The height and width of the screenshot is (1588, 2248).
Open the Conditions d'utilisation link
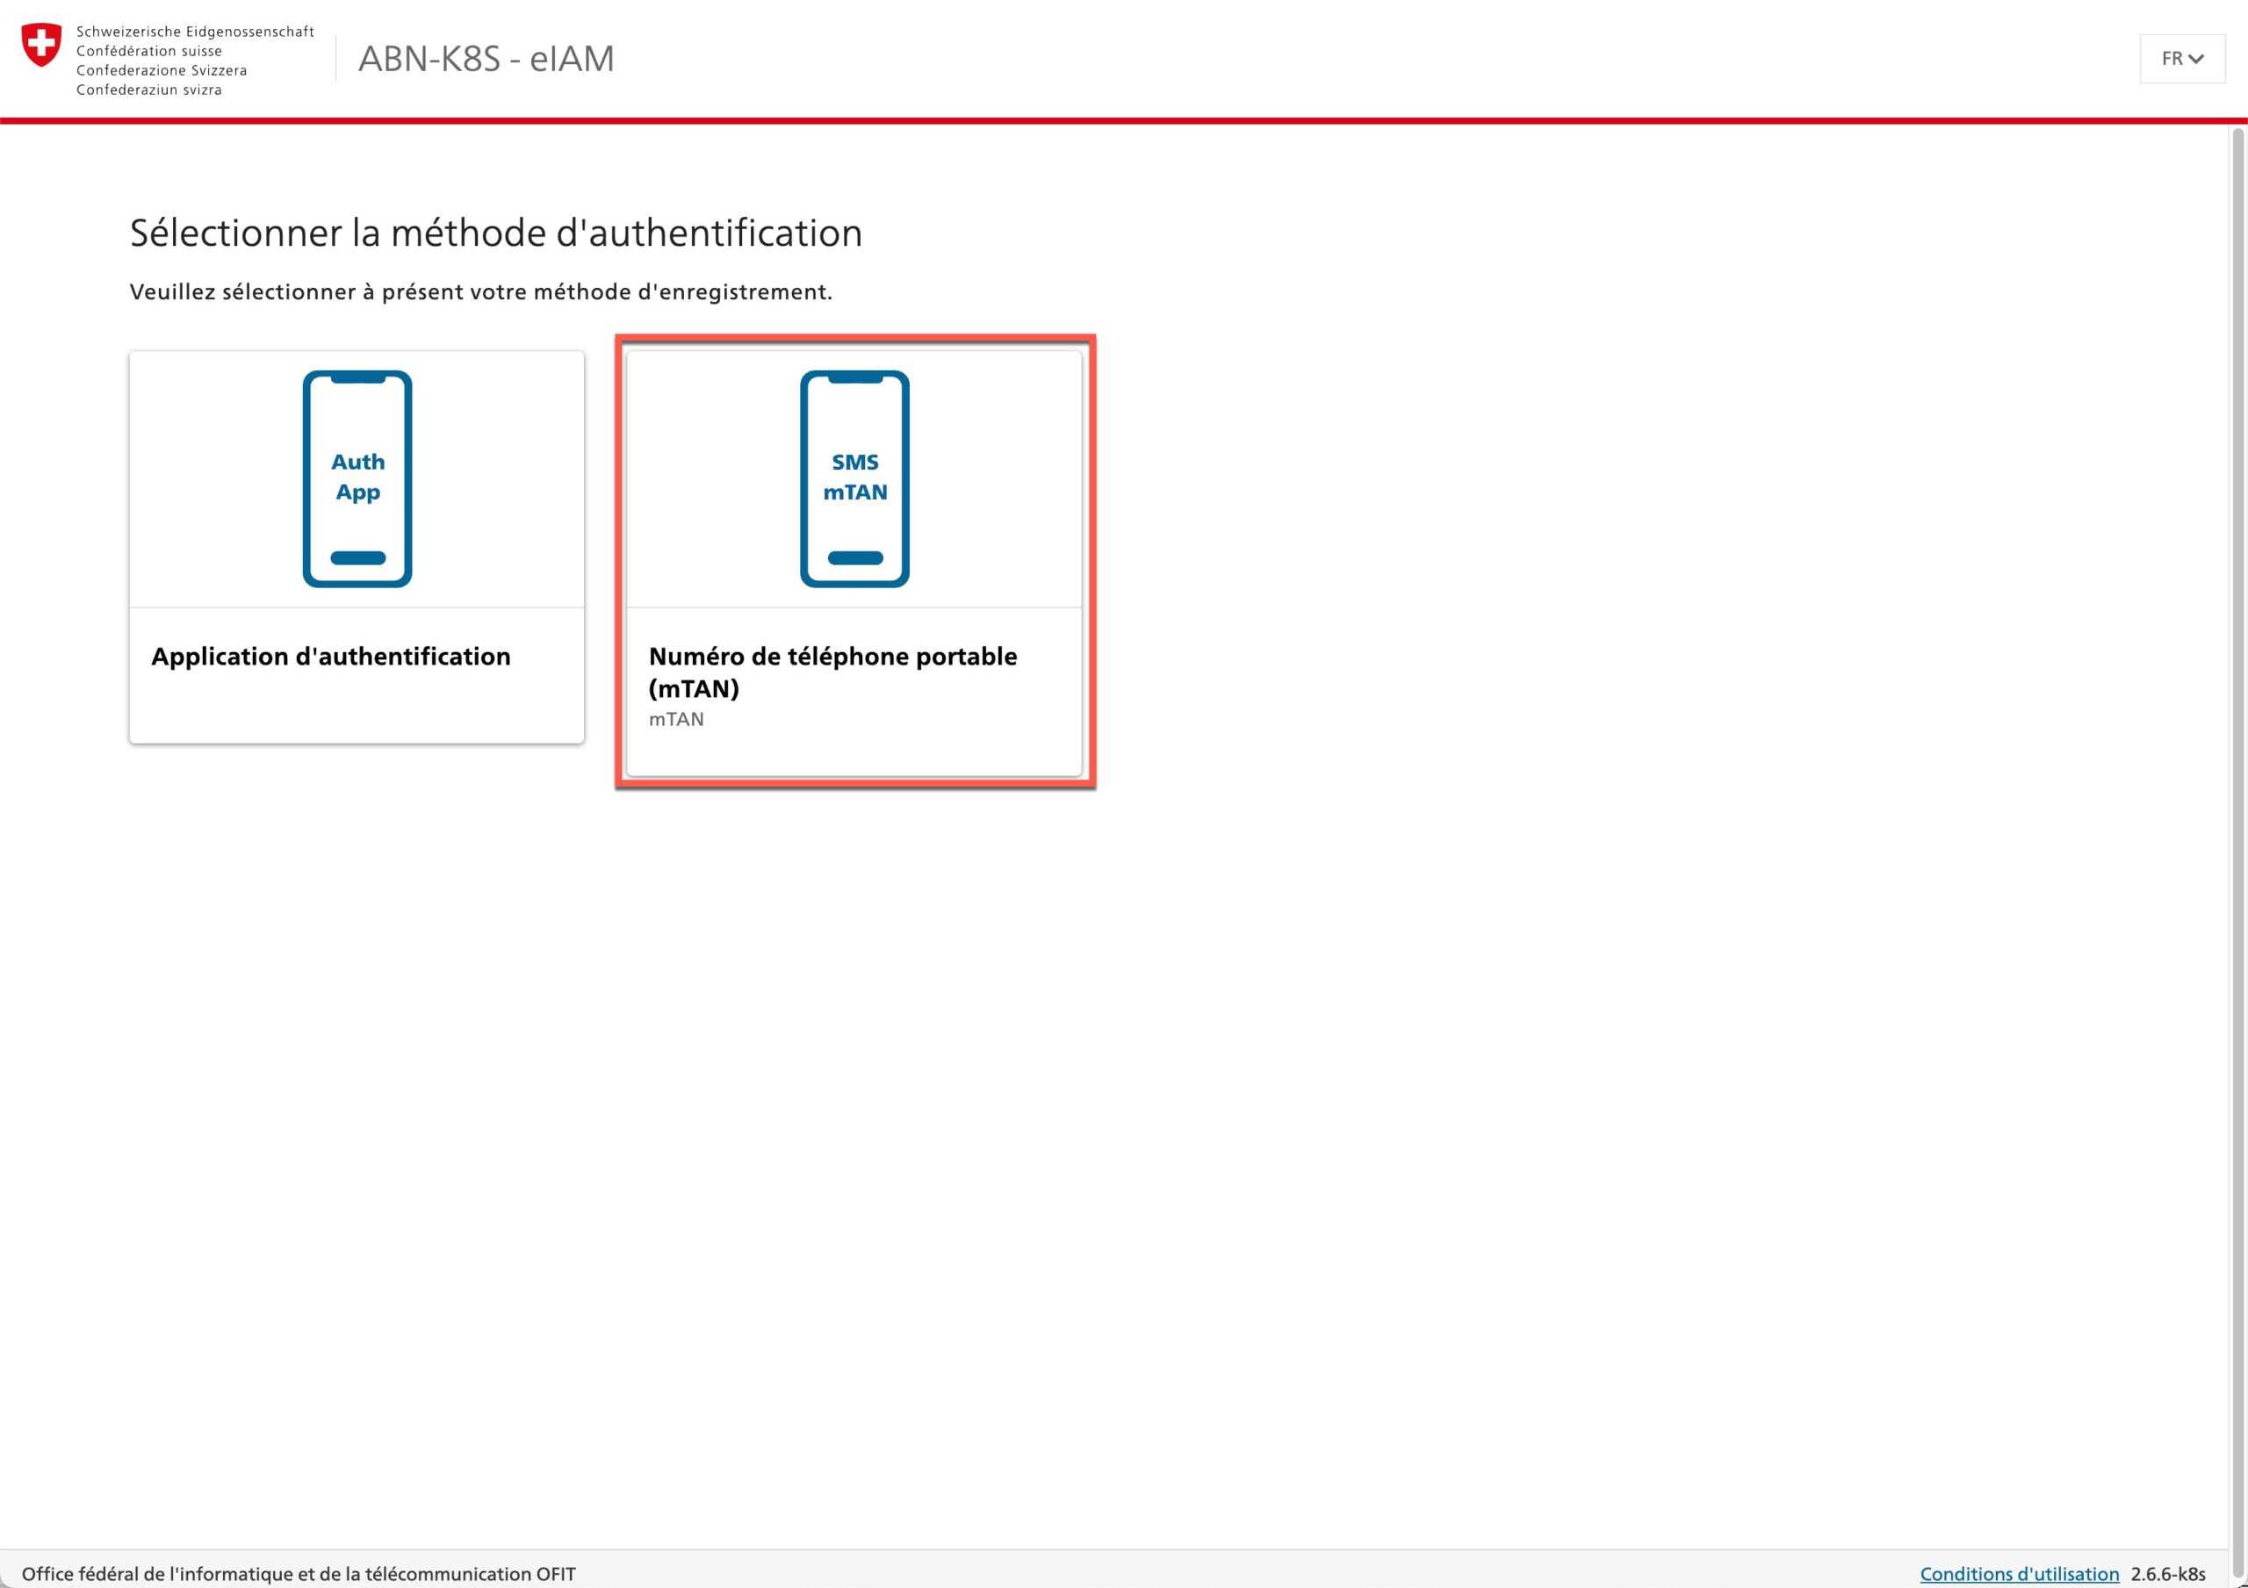[2019, 1573]
